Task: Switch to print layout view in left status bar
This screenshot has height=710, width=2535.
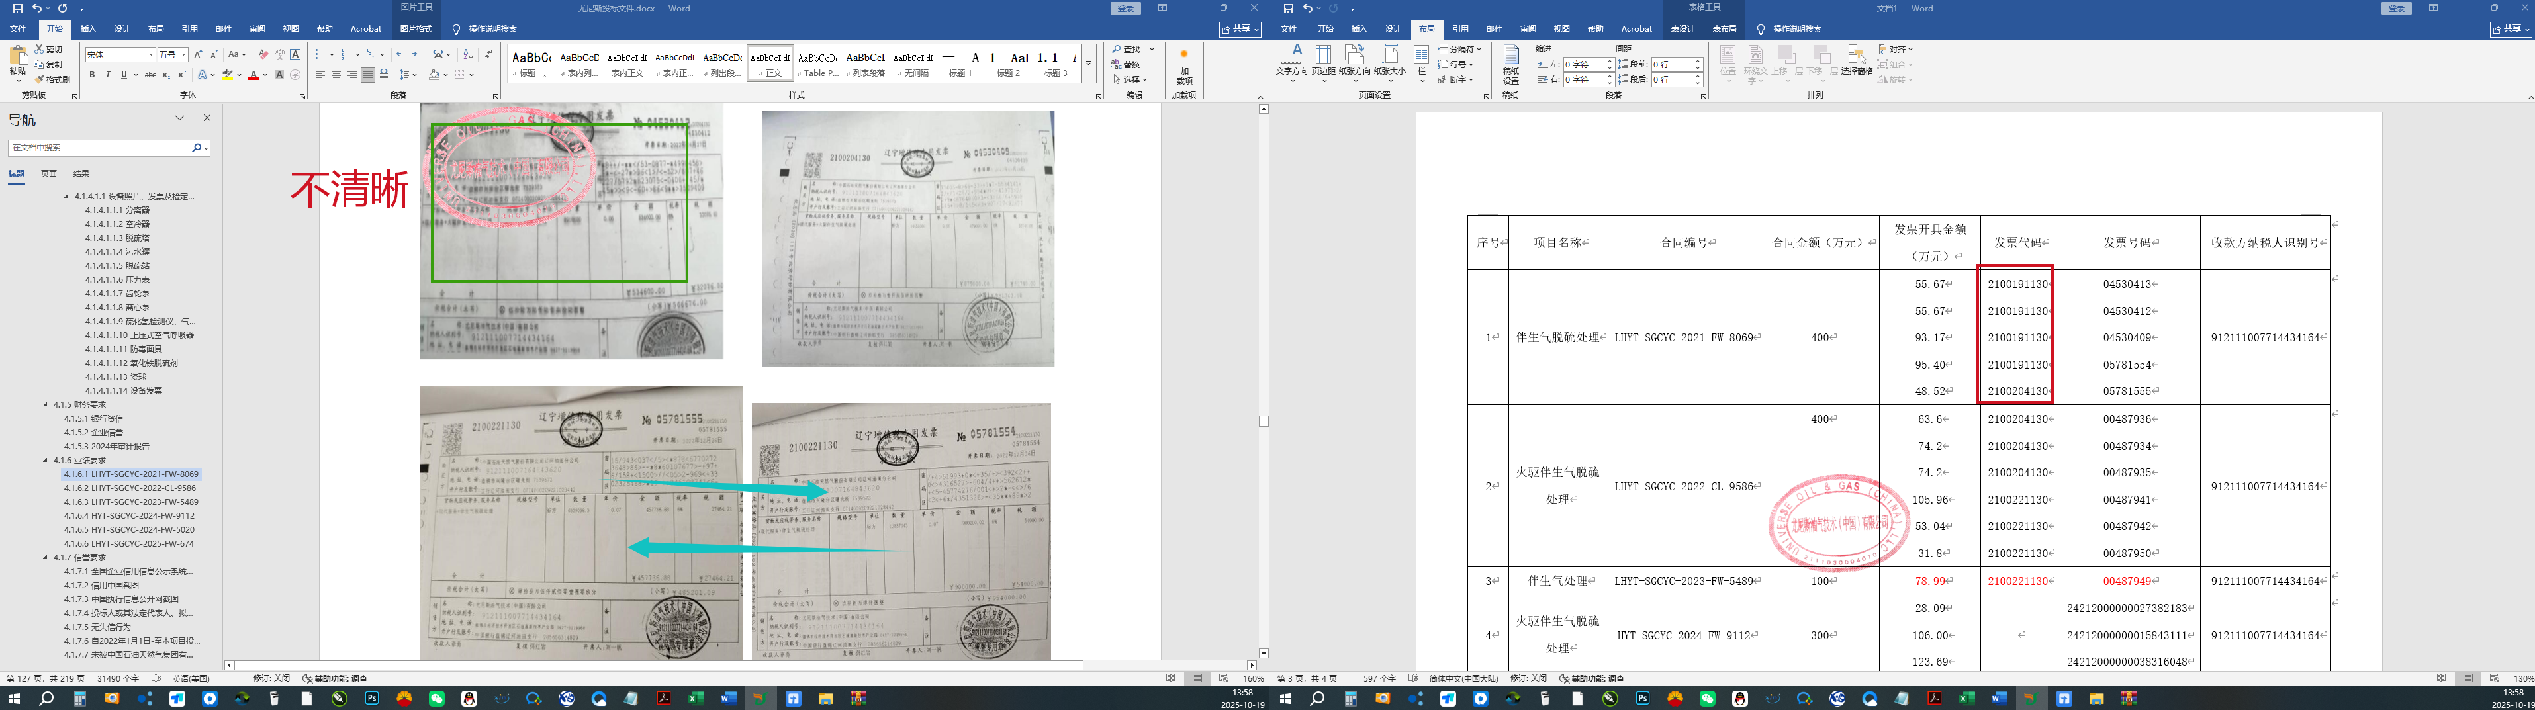Action: coord(1197,678)
